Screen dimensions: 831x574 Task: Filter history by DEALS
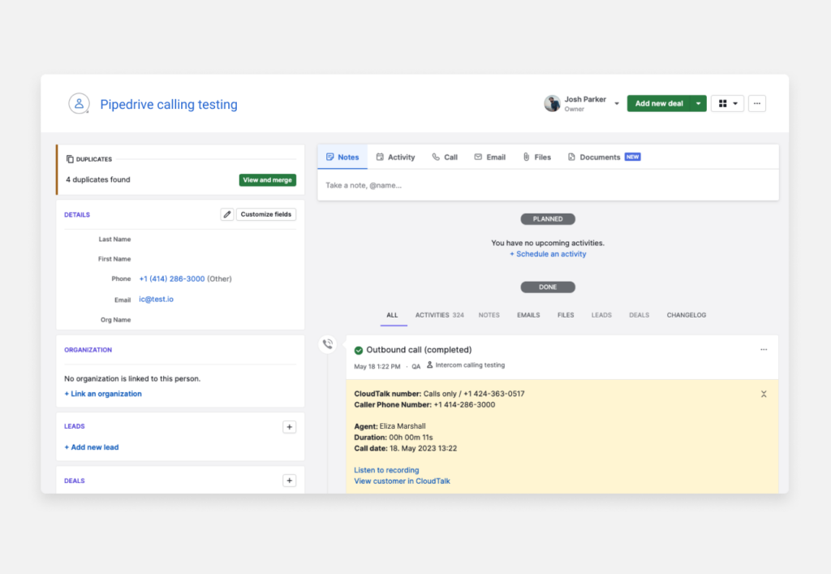tap(639, 315)
